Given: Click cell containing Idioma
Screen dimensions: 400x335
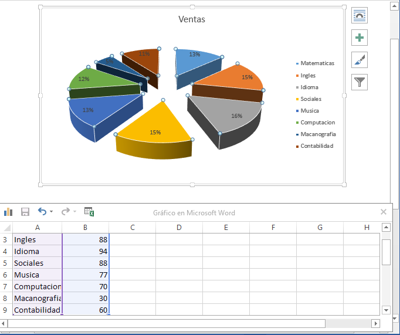Looking at the screenshot, I should click(38, 251).
